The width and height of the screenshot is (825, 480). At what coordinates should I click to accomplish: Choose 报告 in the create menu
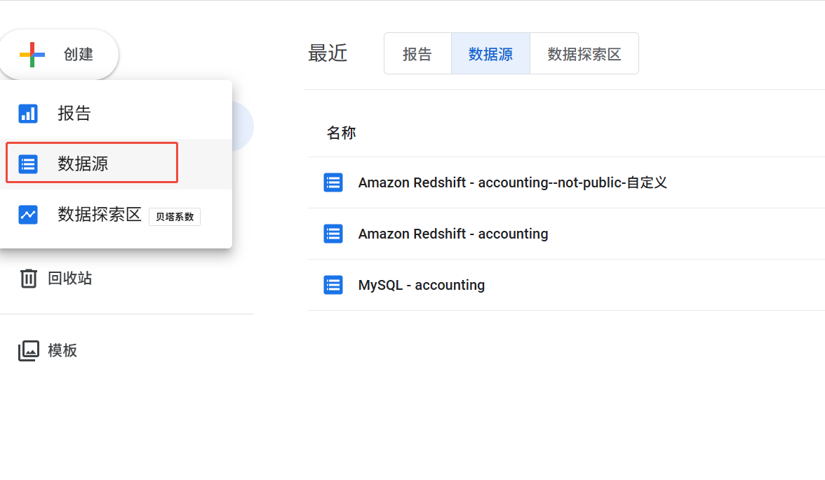[x=74, y=113]
